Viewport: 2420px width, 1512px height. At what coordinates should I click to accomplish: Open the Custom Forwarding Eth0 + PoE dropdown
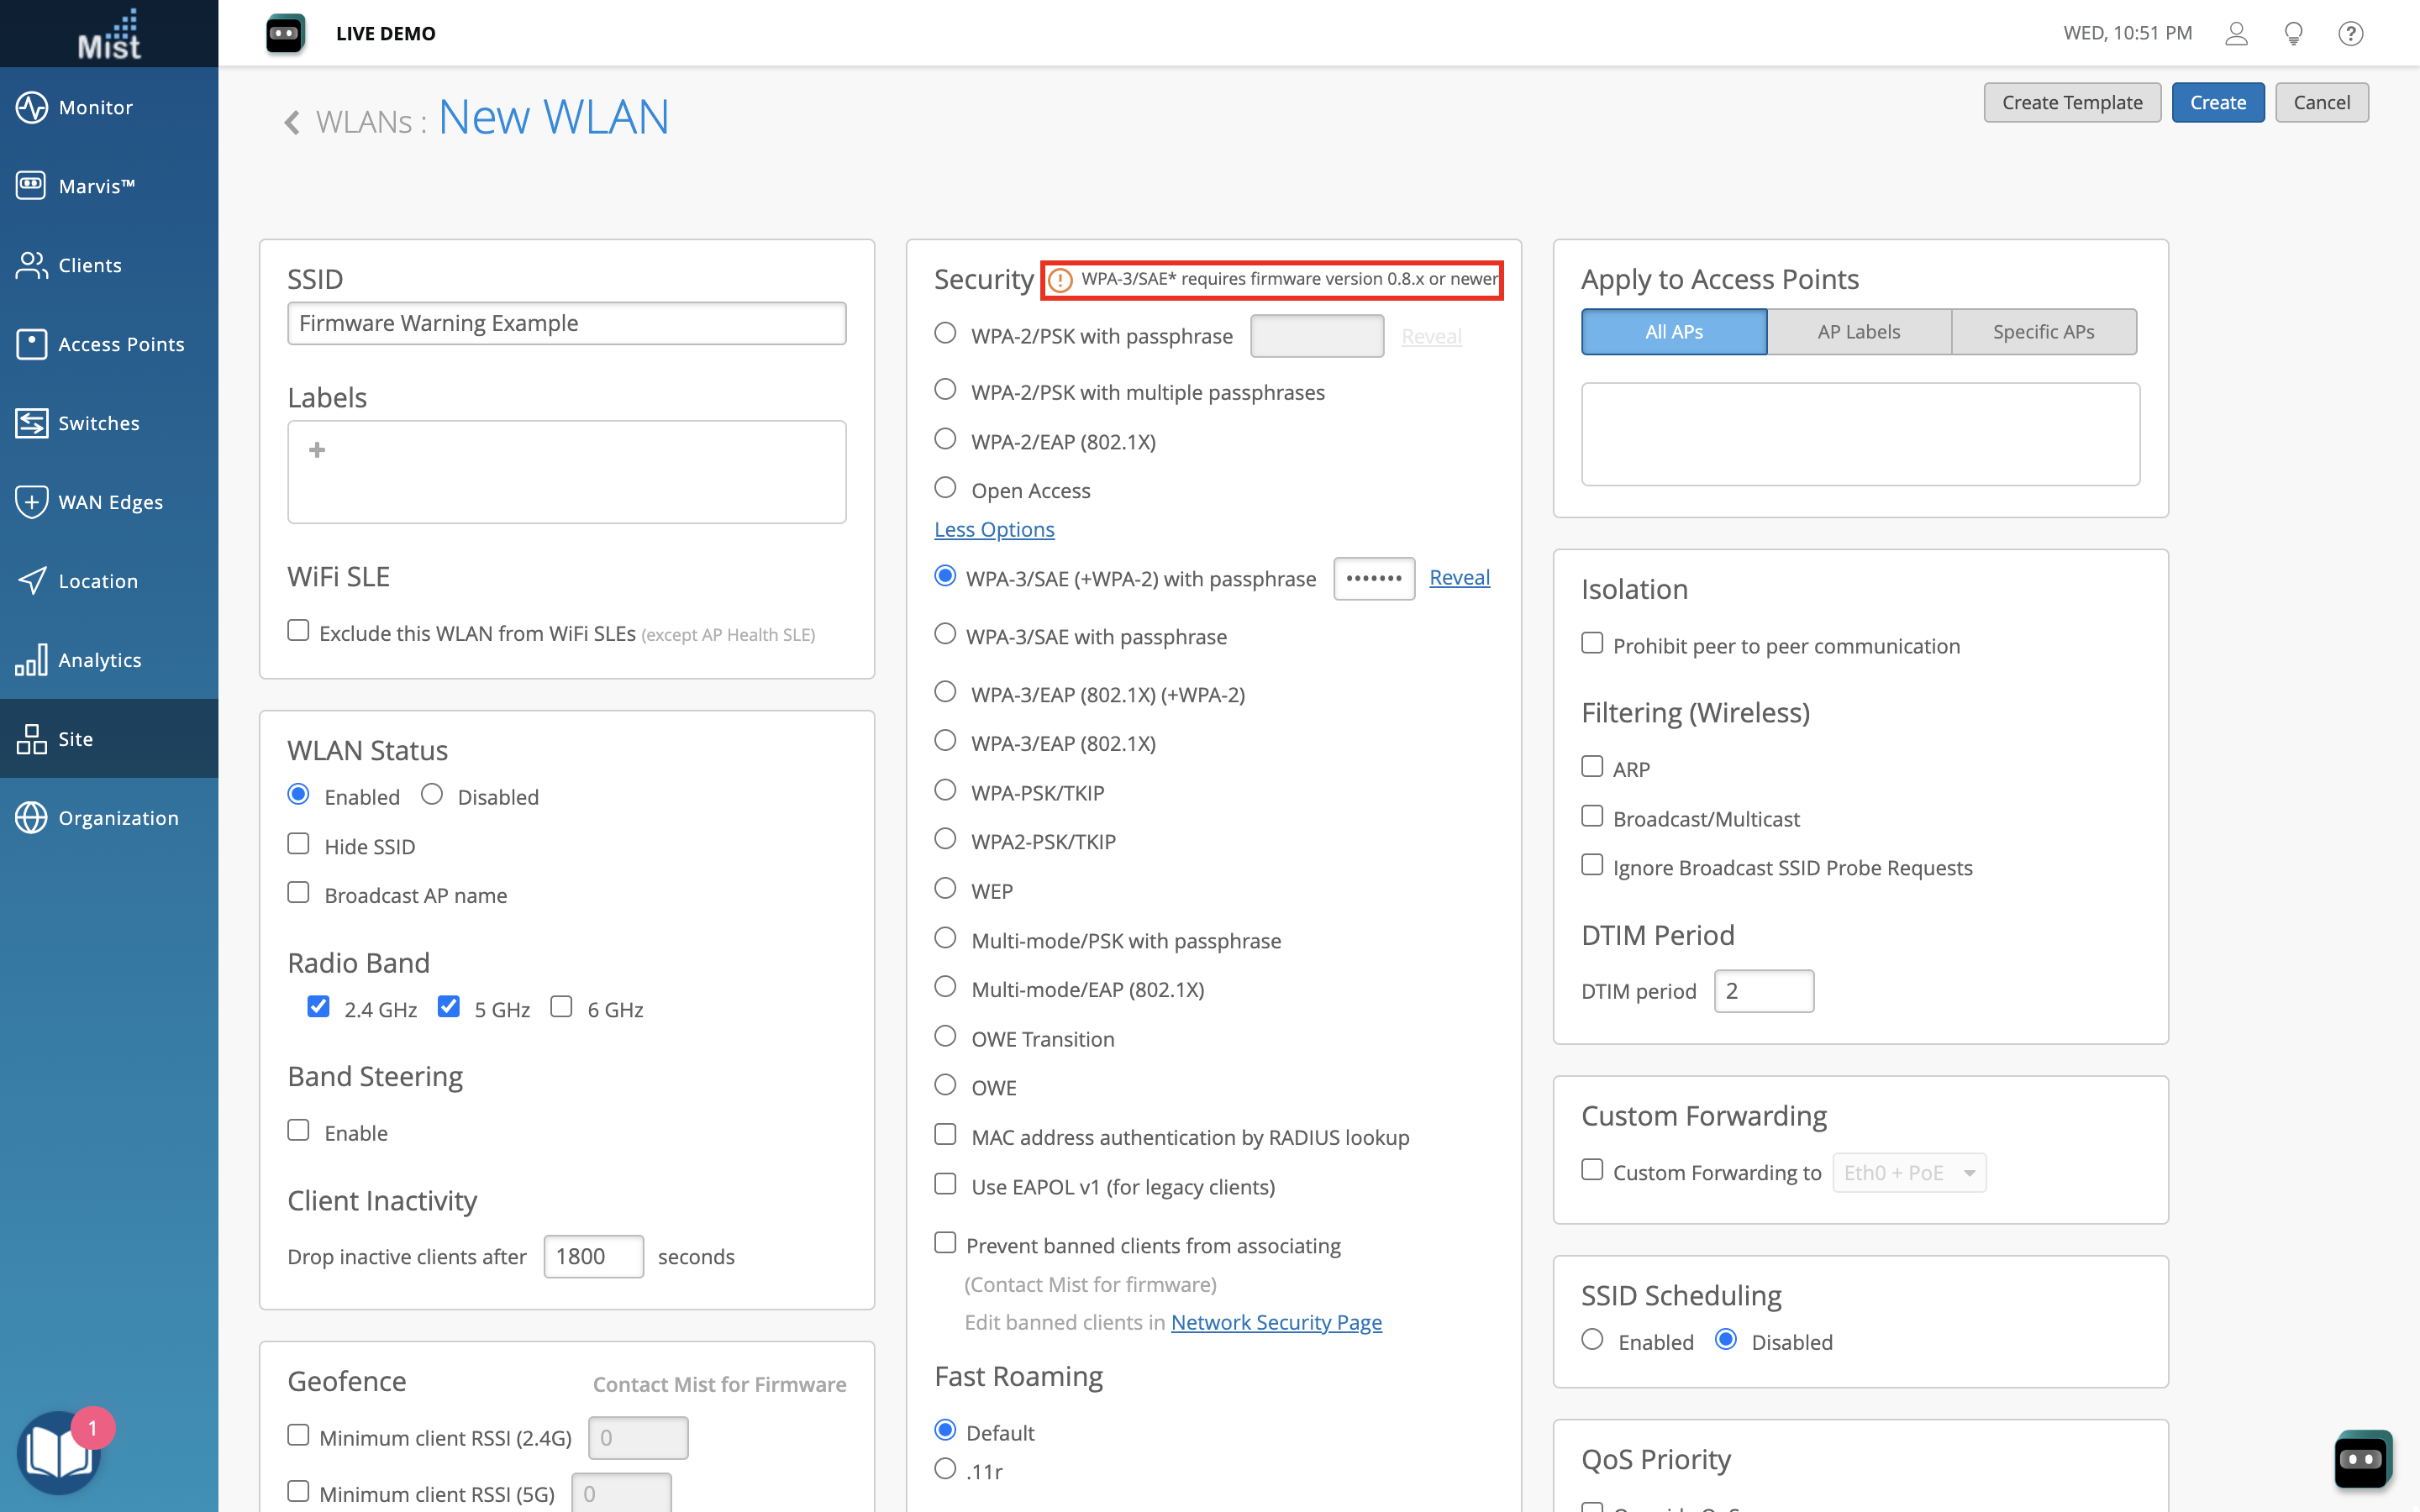[x=1908, y=1172]
